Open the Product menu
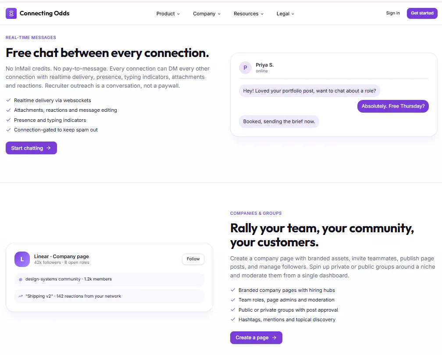This screenshot has height=355, width=442. tap(168, 14)
